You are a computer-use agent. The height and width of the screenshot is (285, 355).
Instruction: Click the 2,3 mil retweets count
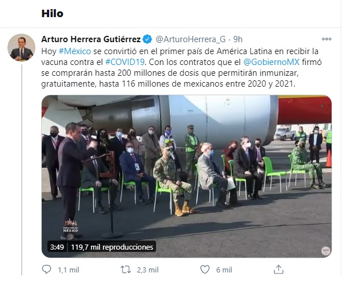pyautogui.click(x=147, y=270)
